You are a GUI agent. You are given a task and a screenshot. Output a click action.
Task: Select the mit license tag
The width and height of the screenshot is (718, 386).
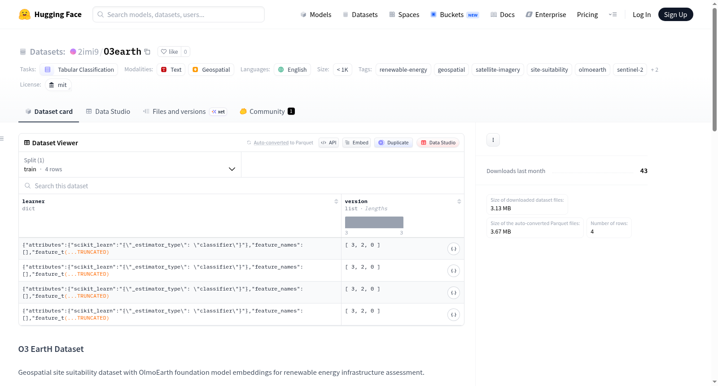(58, 85)
